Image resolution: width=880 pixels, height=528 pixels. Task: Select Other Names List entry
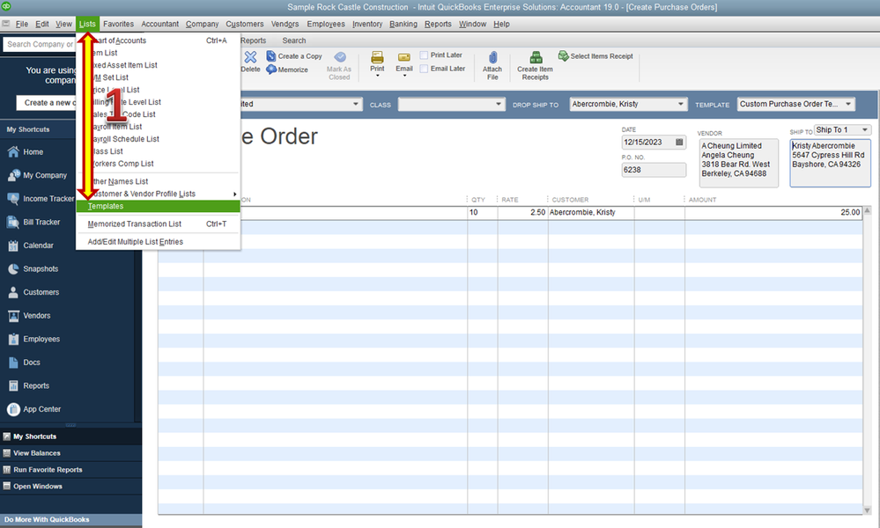[x=158, y=181]
